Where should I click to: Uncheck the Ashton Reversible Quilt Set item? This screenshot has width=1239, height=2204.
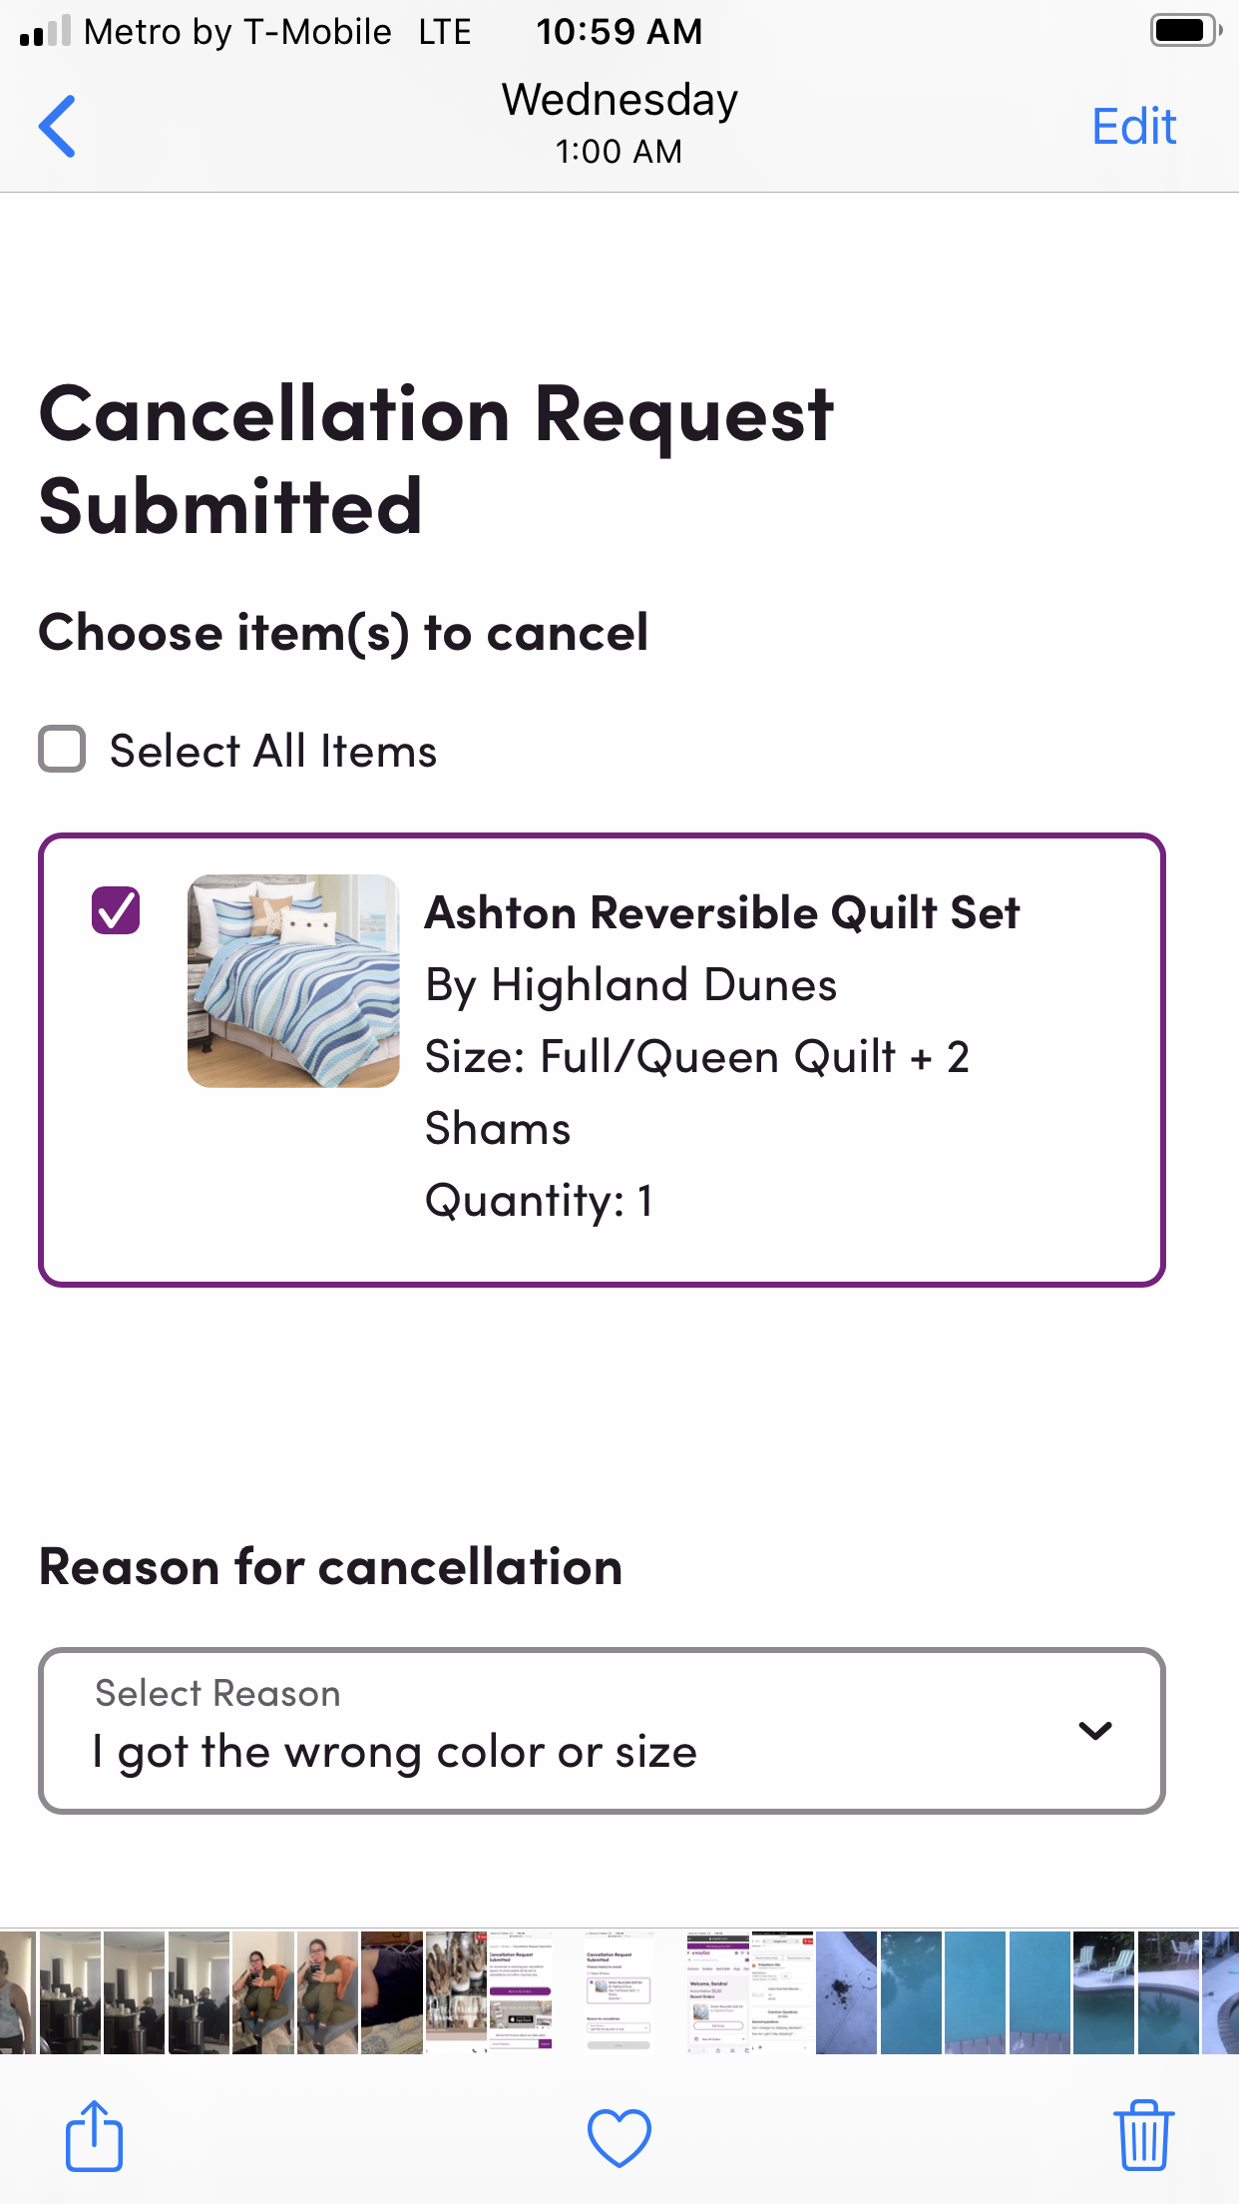pos(117,909)
